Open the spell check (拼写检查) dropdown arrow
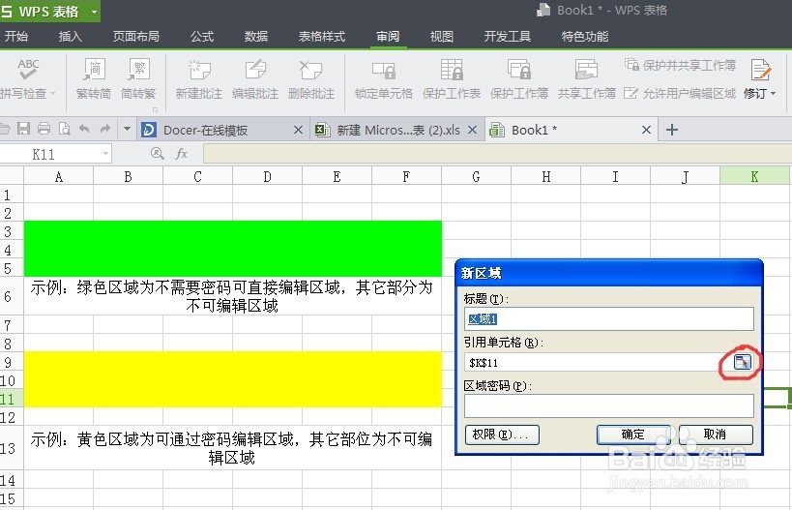 tap(52, 94)
